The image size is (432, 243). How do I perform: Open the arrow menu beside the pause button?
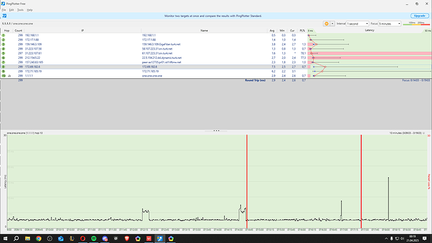point(332,24)
